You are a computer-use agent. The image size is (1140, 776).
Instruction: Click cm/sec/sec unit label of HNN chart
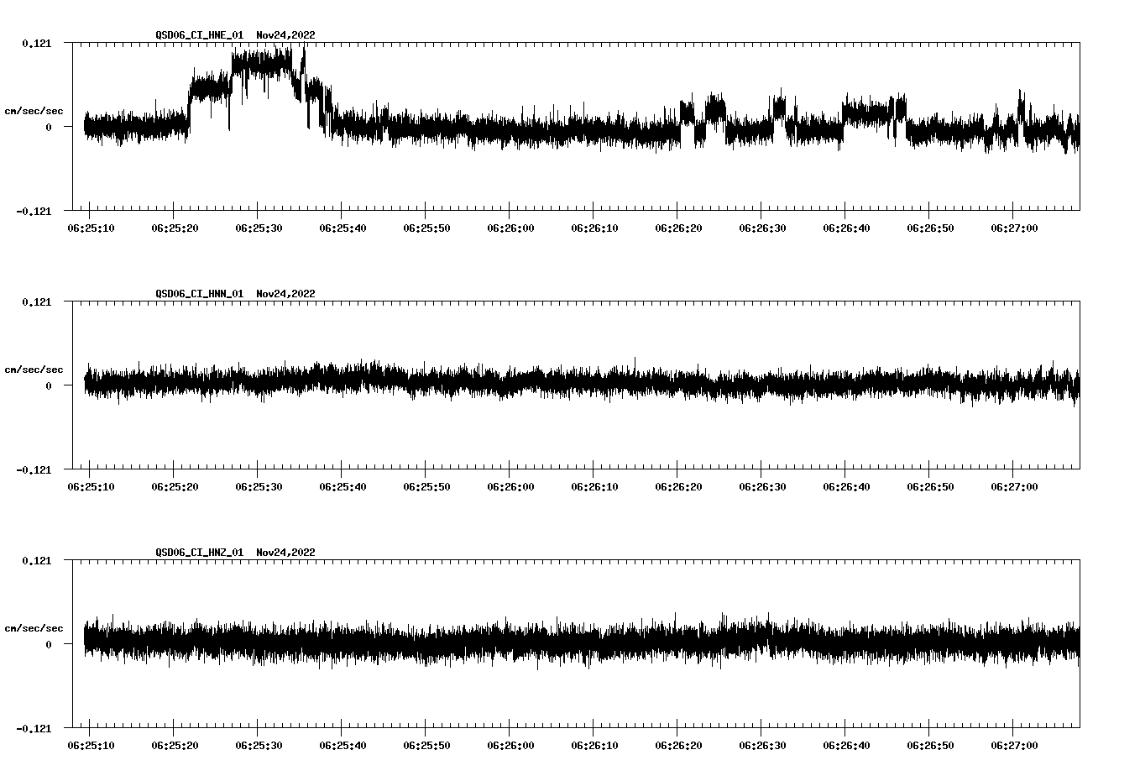tap(34, 370)
